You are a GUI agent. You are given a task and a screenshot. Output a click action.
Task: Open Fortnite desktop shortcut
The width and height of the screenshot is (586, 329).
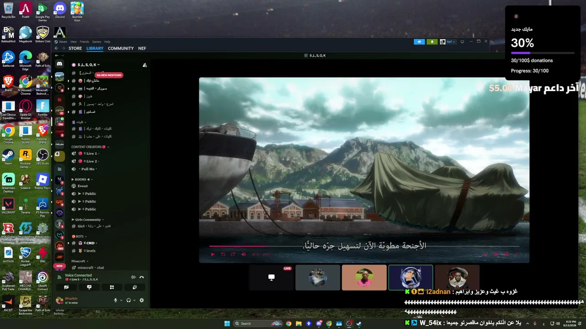tap(43, 108)
